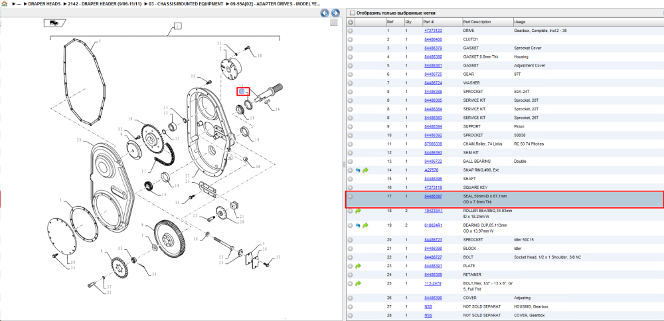Add the RETAINER row via plus icon
The height and width of the screenshot is (321, 664).
[x=351, y=274]
